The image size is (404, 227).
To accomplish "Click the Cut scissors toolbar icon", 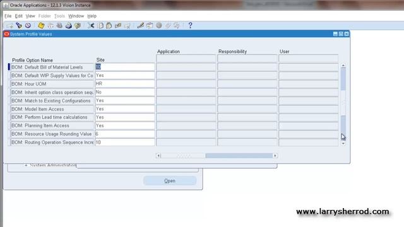I will (x=91, y=25).
